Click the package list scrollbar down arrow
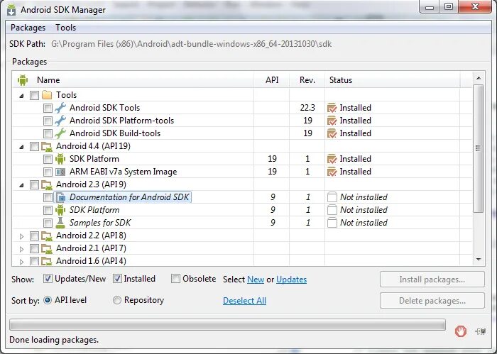The image size is (497, 354). pos(479,260)
